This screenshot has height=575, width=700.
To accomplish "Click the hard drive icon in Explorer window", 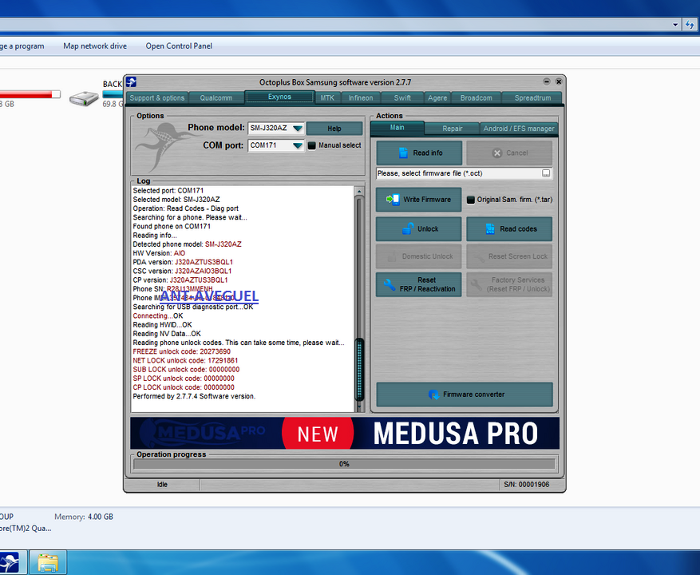I will point(84,98).
